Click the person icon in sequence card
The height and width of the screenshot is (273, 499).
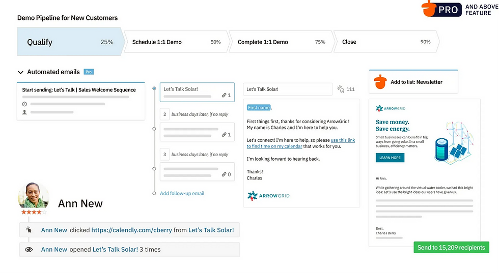pyautogui.click(x=24, y=112)
